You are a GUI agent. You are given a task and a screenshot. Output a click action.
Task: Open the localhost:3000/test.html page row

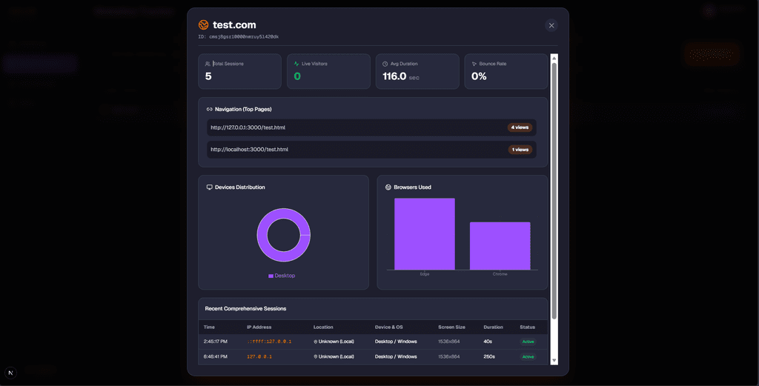[372, 150]
